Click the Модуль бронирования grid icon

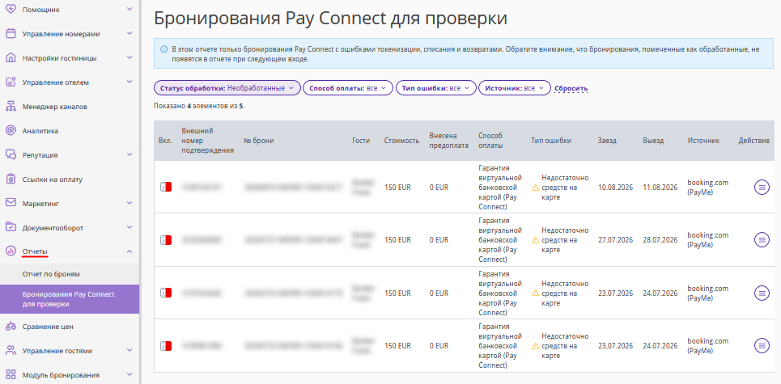click(x=11, y=374)
